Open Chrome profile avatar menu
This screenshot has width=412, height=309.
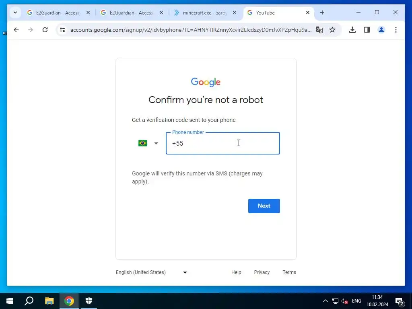tap(381, 30)
